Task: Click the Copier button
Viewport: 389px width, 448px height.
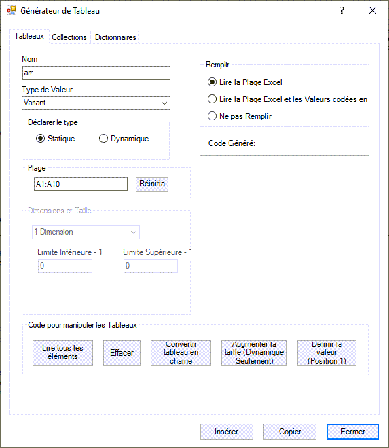Action: click(x=290, y=432)
